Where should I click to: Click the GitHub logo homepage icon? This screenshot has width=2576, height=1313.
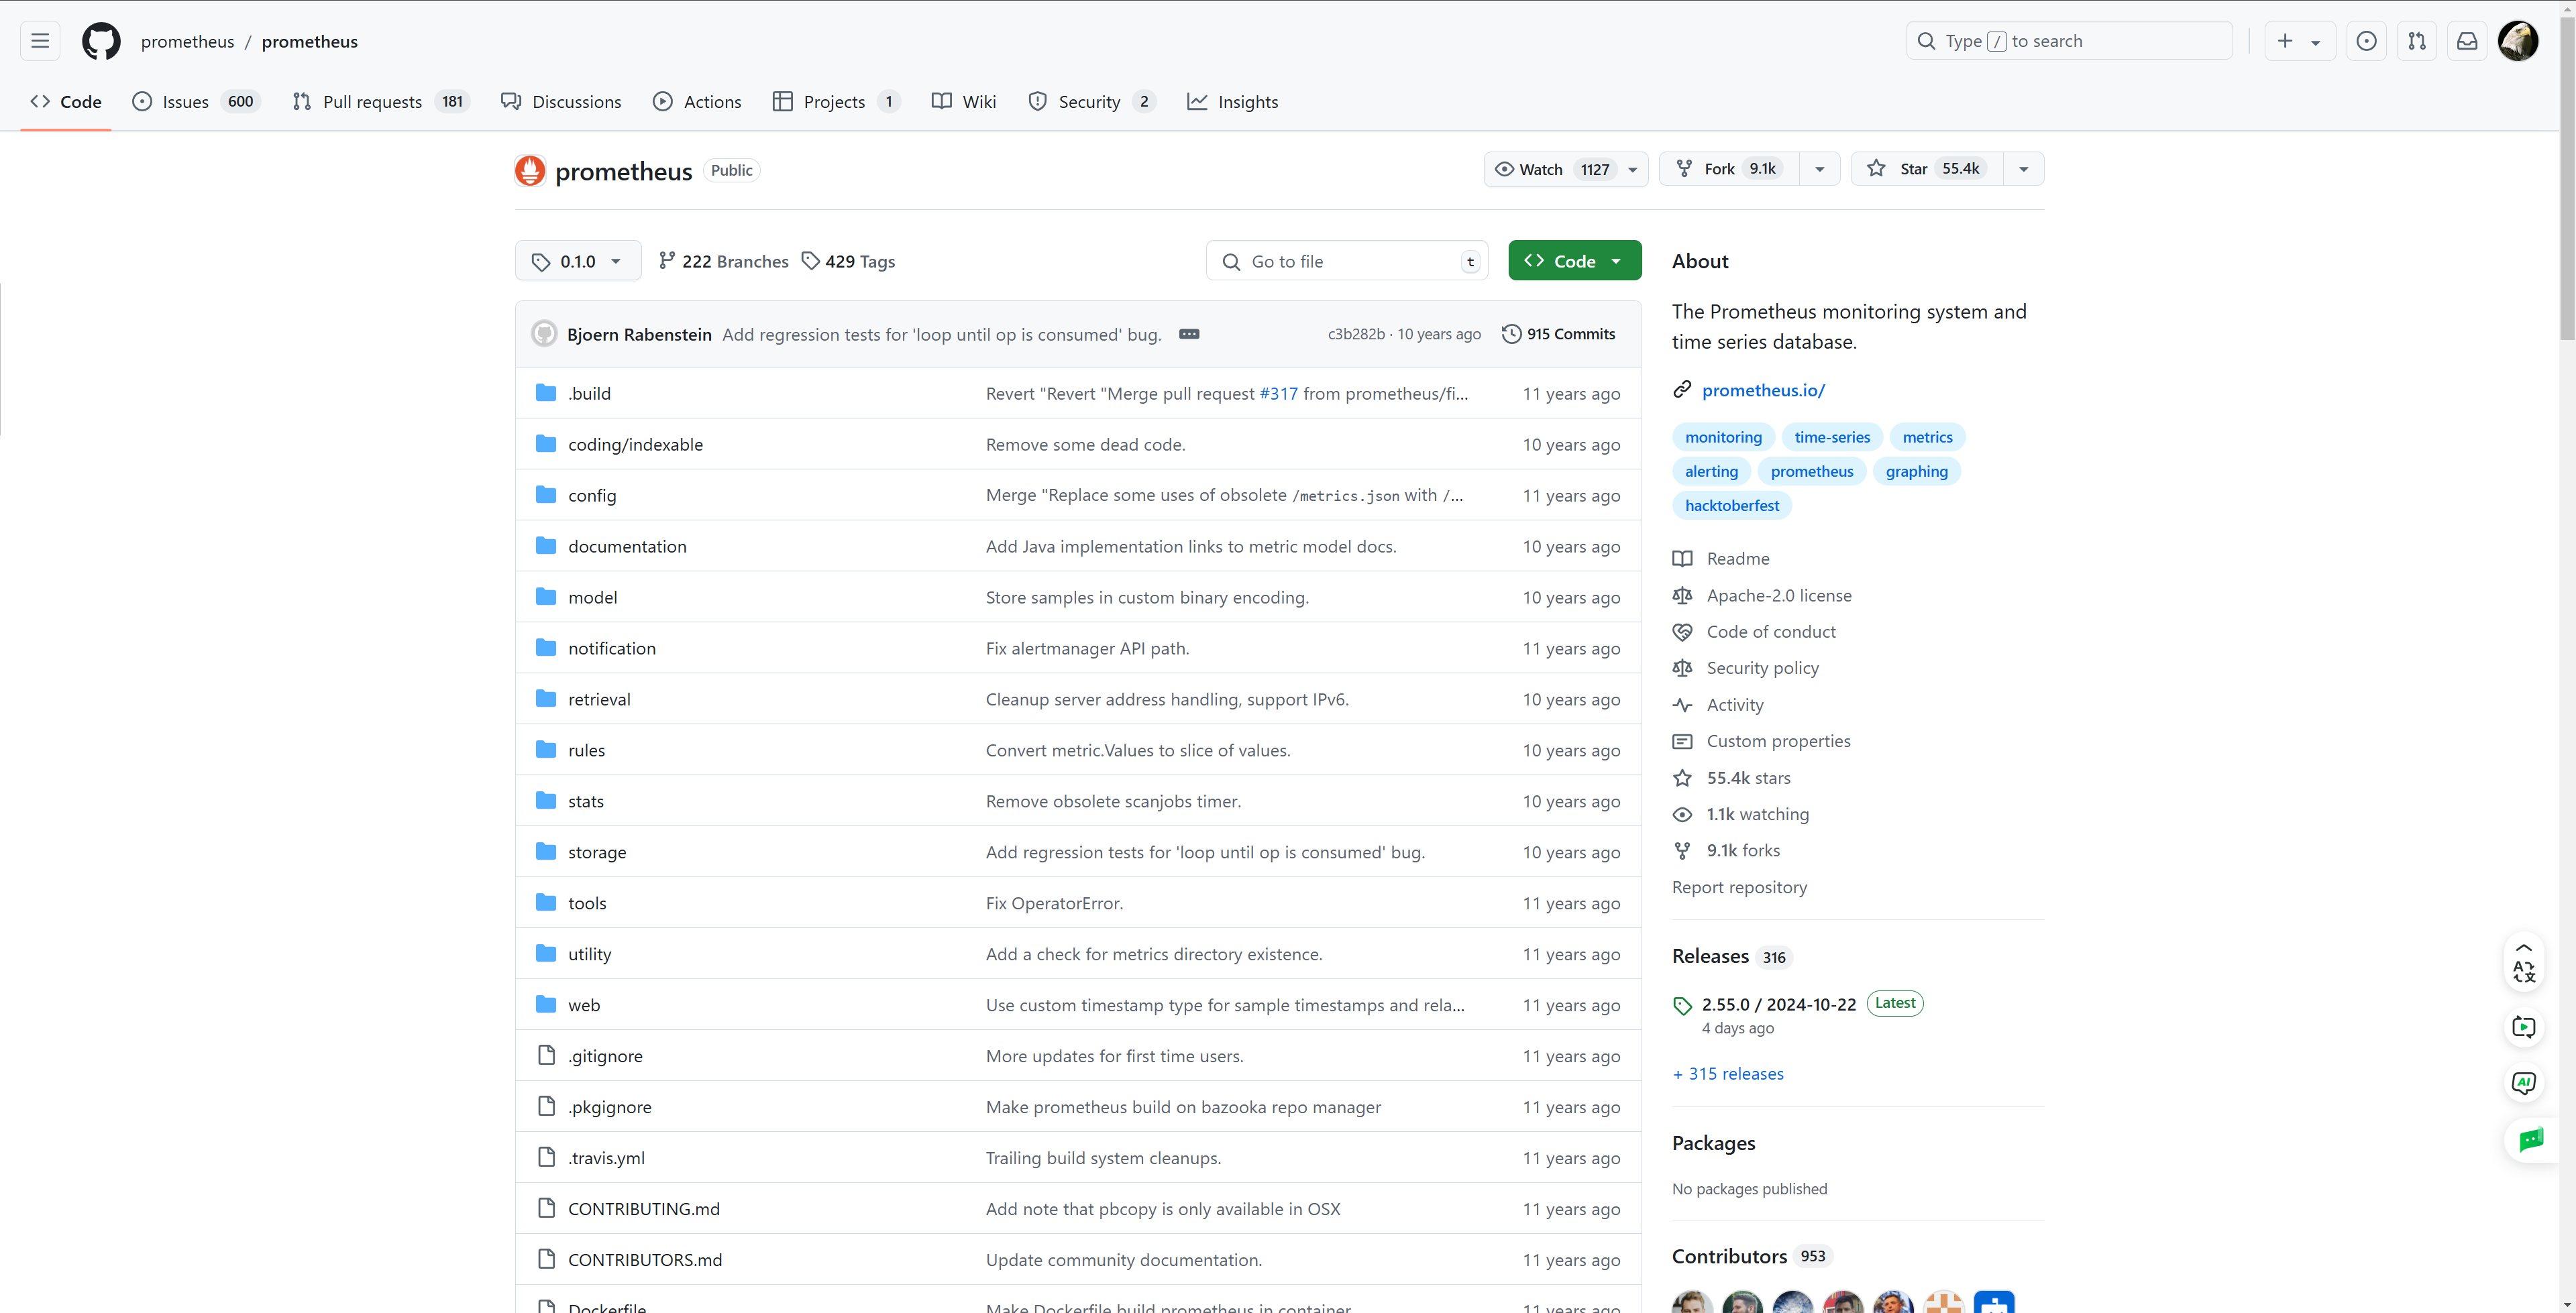point(101,41)
